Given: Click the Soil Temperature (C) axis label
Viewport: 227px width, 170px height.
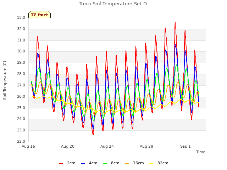Looking at the screenshot, I should coord(5,80).
